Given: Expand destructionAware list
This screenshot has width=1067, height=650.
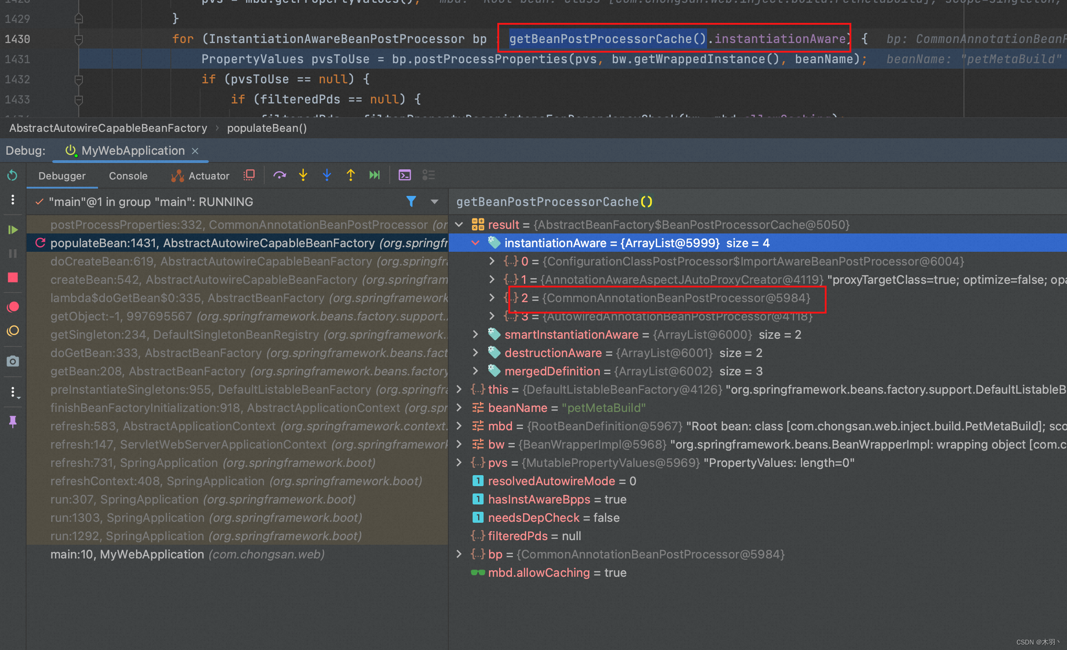Looking at the screenshot, I should click(x=476, y=353).
